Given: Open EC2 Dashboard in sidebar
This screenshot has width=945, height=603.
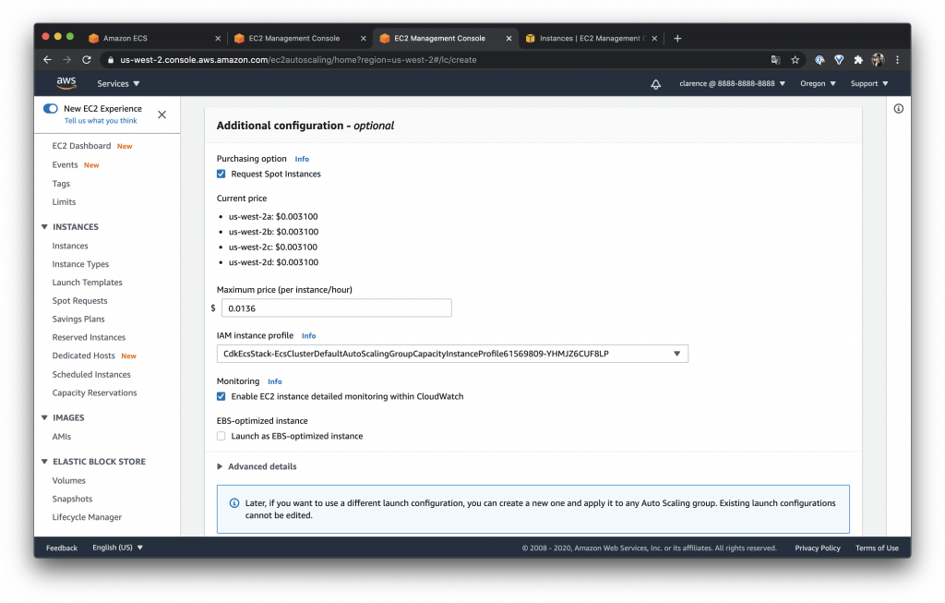Looking at the screenshot, I should pos(81,146).
